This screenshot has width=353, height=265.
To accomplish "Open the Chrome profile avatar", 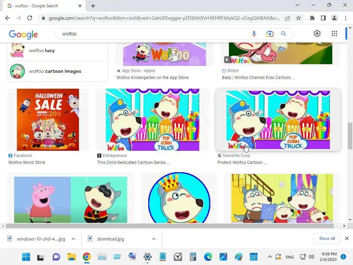I will [334, 18].
